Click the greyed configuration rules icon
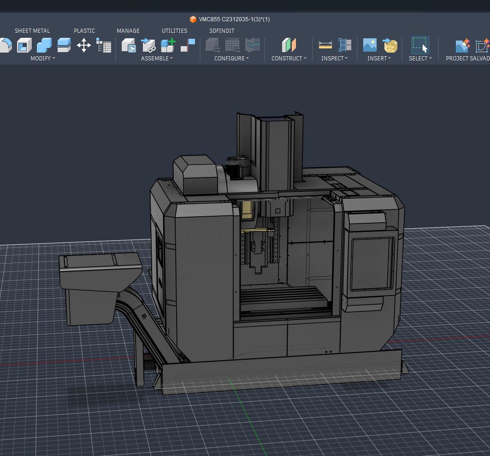The width and height of the screenshot is (490, 456). click(253, 45)
